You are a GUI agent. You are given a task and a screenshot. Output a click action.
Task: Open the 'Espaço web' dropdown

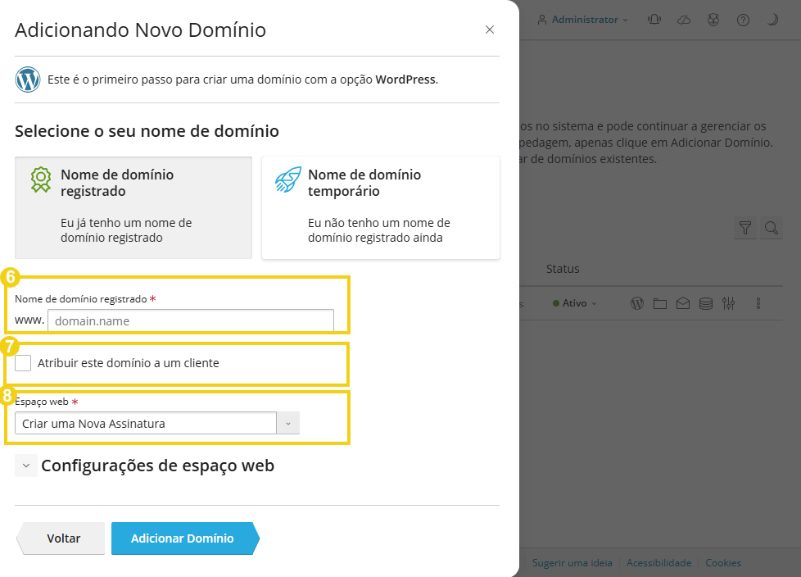tap(287, 423)
